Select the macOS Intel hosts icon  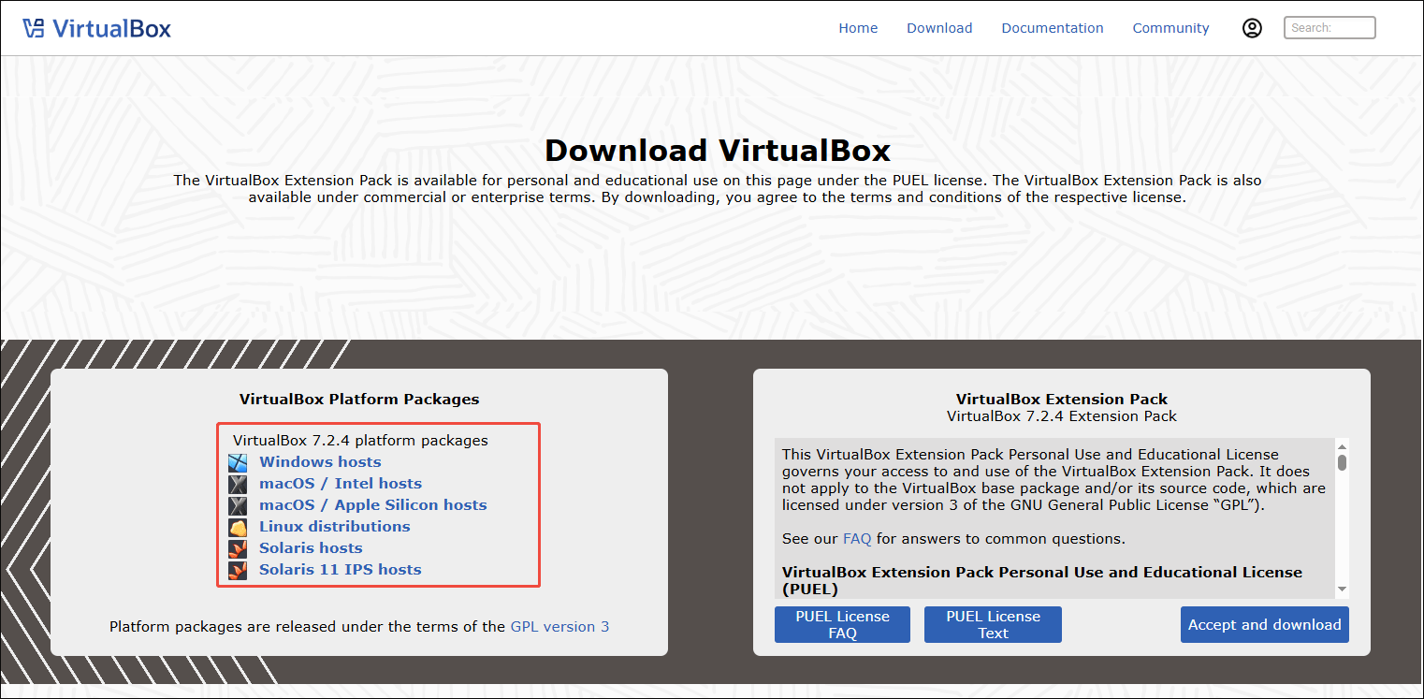pyautogui.click(x=238, y=484)
